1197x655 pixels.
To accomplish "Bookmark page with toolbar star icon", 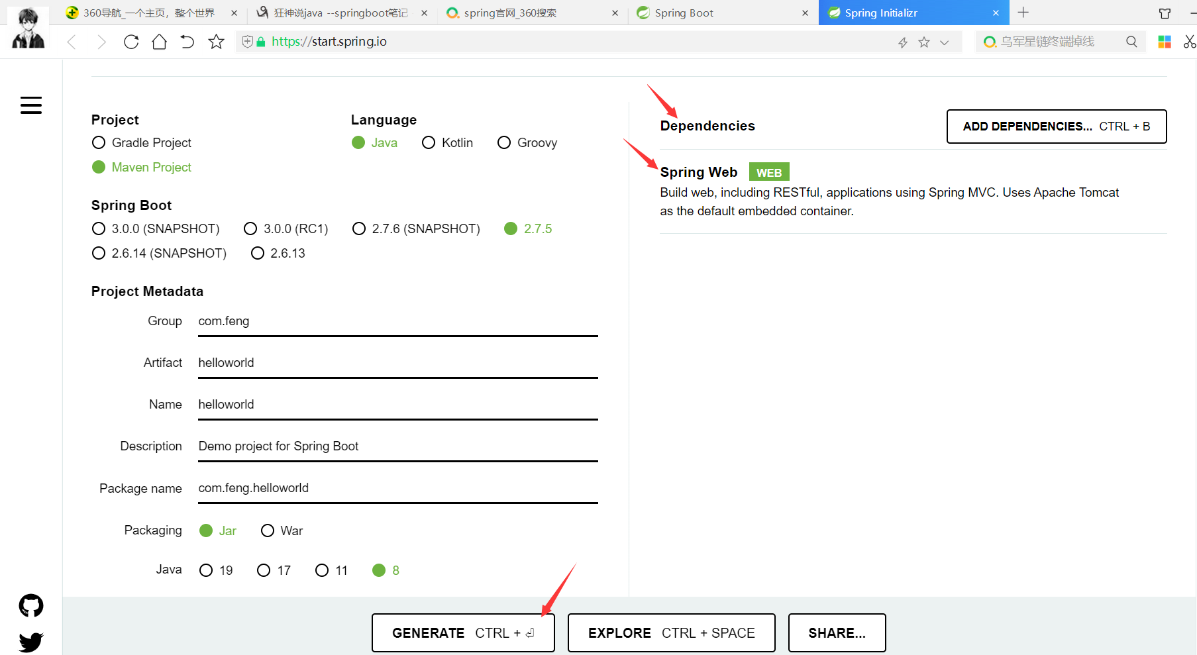I will pyautogui.click(x=216, y=42).
